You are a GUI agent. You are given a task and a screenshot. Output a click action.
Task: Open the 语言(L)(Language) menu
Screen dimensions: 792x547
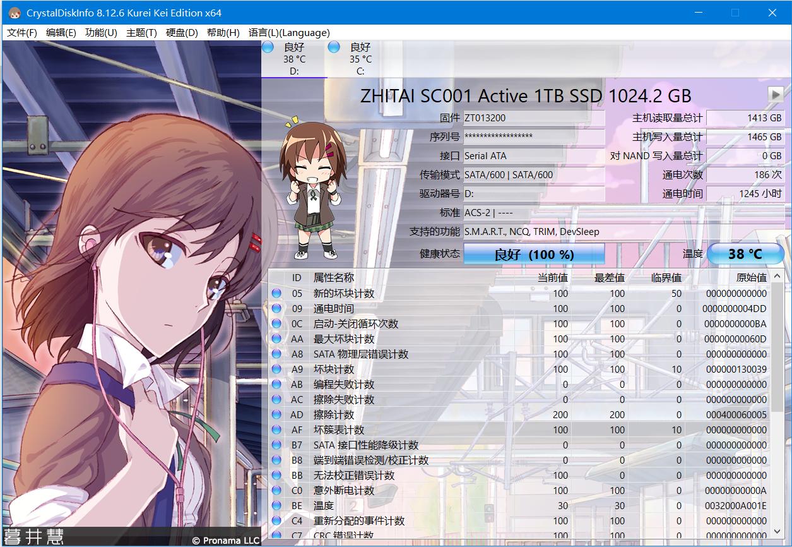(288, 33)
